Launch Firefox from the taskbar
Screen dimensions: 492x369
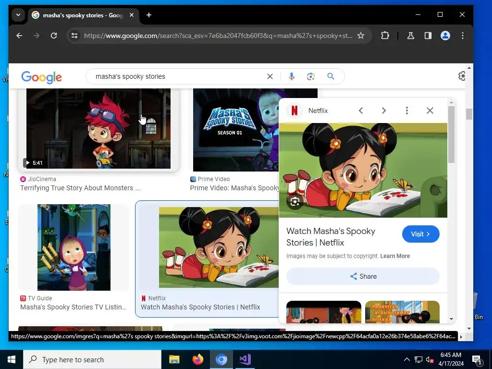coord(197,359)
